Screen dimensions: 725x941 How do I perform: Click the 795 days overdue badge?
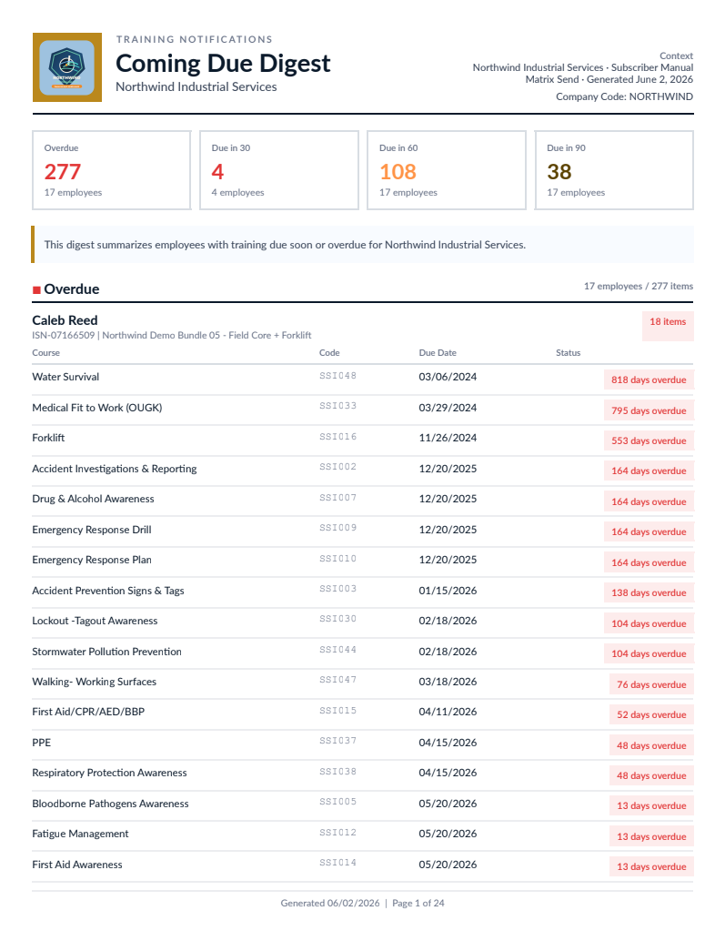(649, 410)
